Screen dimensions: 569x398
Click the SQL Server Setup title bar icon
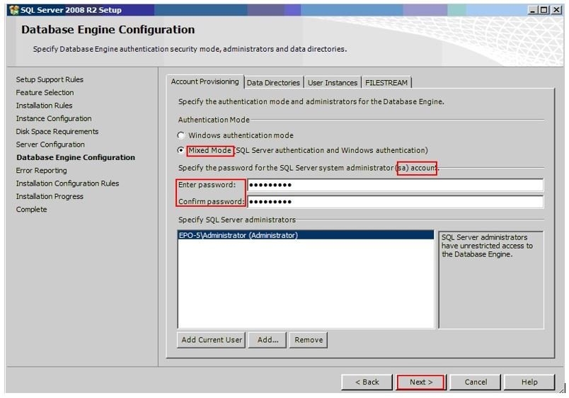pos(12,9)
